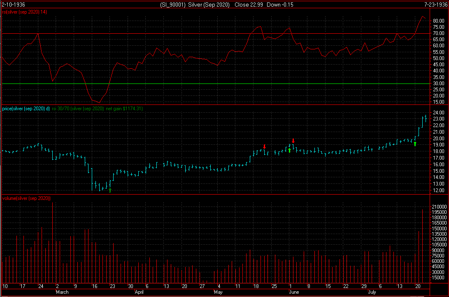
Task: Click the April label on date axis
Action: pos(139,292)
